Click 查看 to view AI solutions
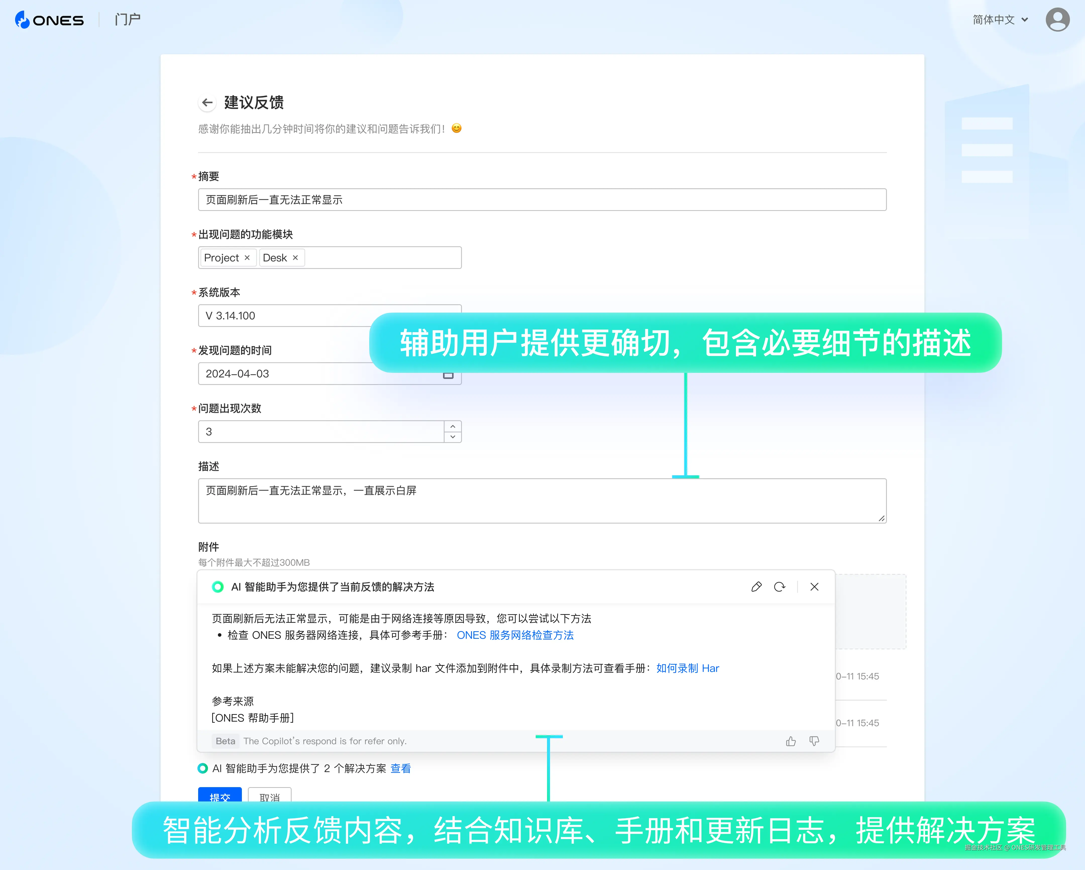 tap(401, 768)
